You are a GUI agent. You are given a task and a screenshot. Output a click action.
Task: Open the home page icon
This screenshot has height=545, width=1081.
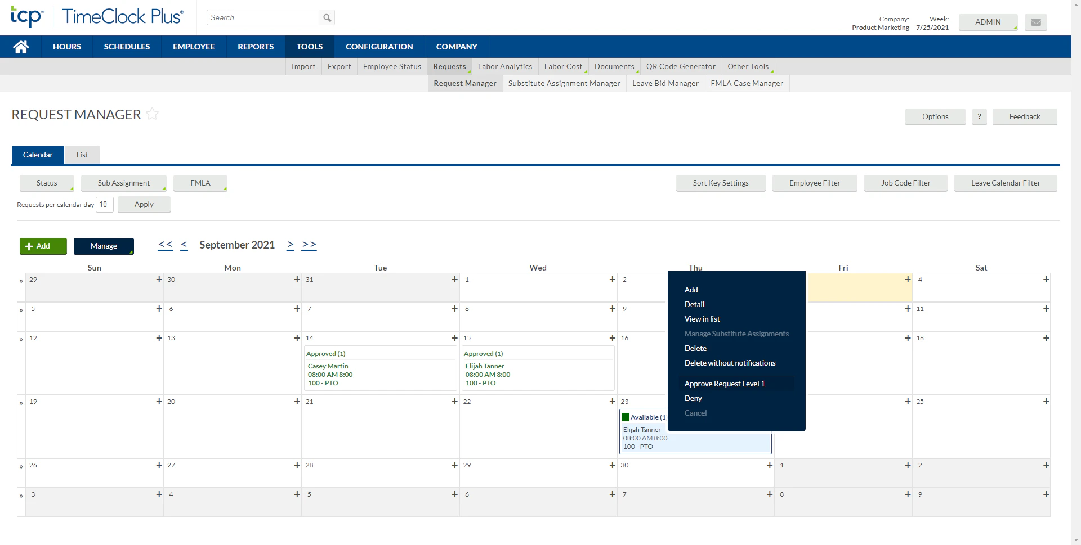(x=20, y=46)
